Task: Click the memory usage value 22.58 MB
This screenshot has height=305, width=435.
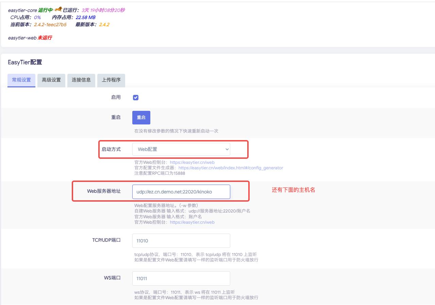Action: click(x=86, y=17)
